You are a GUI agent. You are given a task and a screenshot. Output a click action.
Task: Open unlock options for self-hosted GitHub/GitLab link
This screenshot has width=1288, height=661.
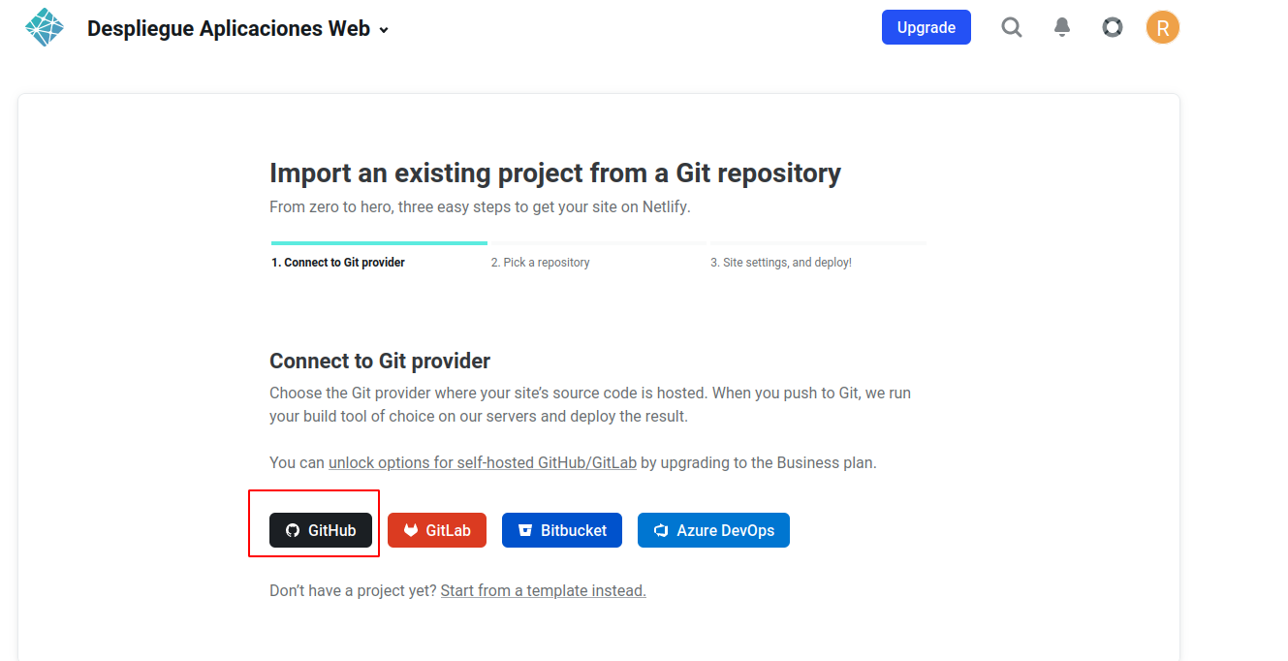click(x=483, y=462)
